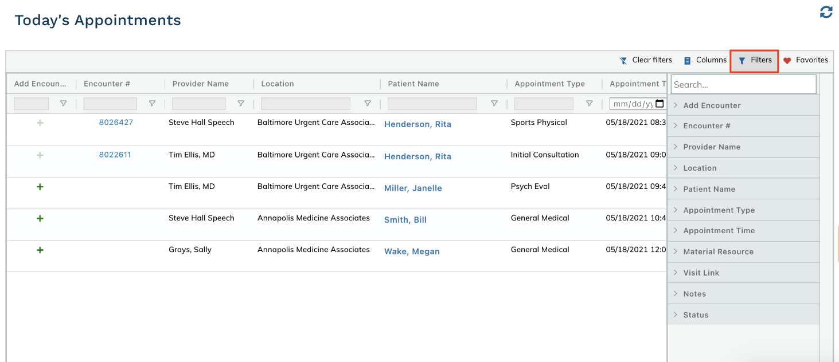Expand Status filter group
This screenshot has height=362, width=839.
tap(676, 315)
